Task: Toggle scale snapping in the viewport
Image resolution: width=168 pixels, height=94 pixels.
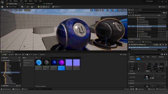Action: pyautogui.click(x=116, y=10)
